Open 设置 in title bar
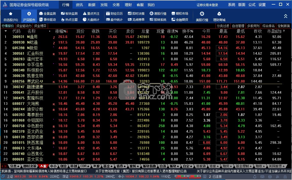 262,5
